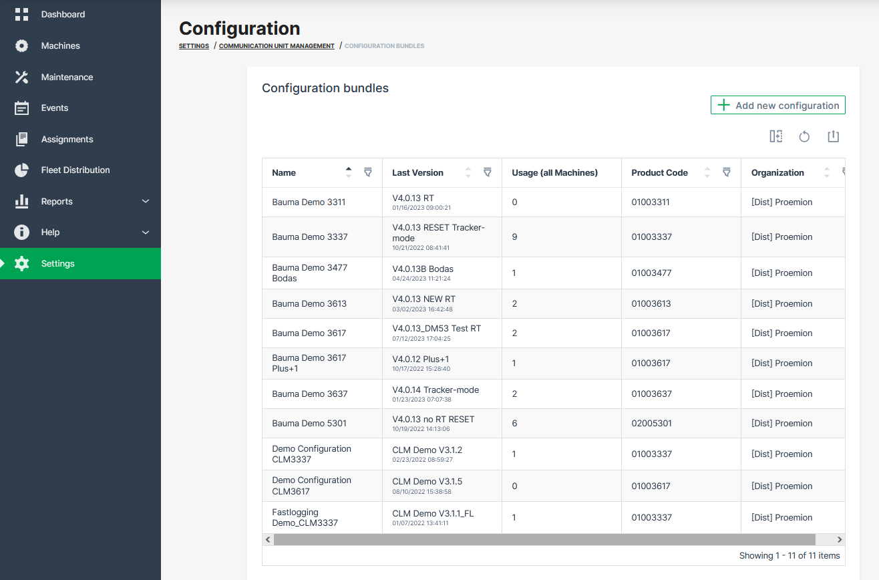Click the Maintenance tools icon in the sidebar
Viewport: 879px width, 580px height.
(x=22, y=77)
